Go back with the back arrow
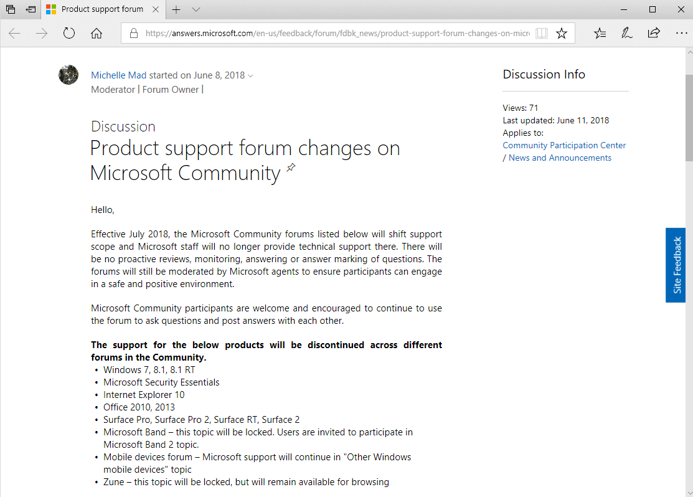 (x=14, y=33)
